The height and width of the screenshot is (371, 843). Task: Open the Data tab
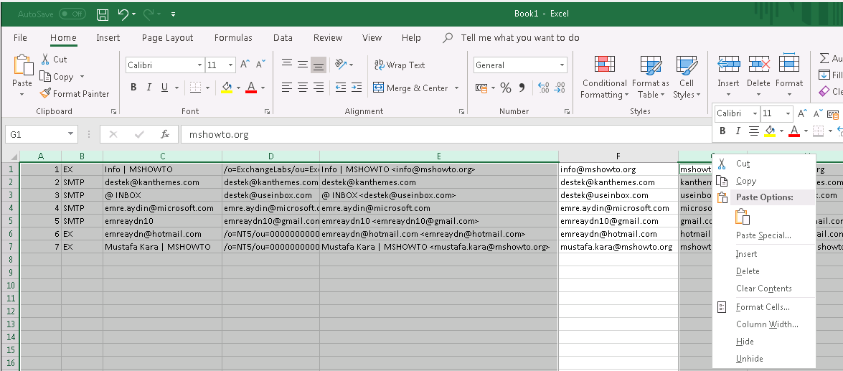[x=283, y=37]
